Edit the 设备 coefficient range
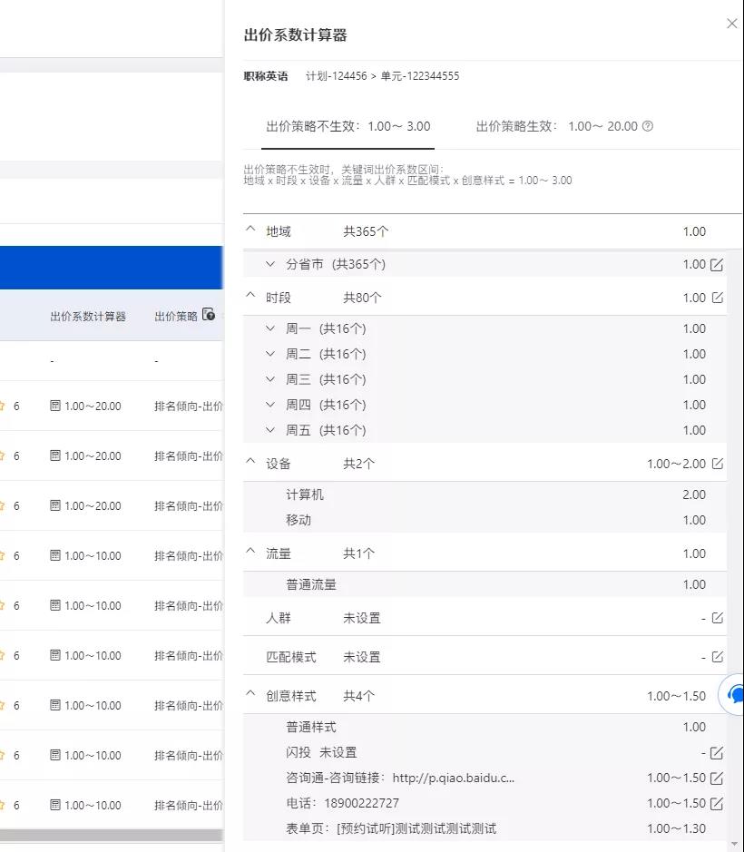 [718, 463]
